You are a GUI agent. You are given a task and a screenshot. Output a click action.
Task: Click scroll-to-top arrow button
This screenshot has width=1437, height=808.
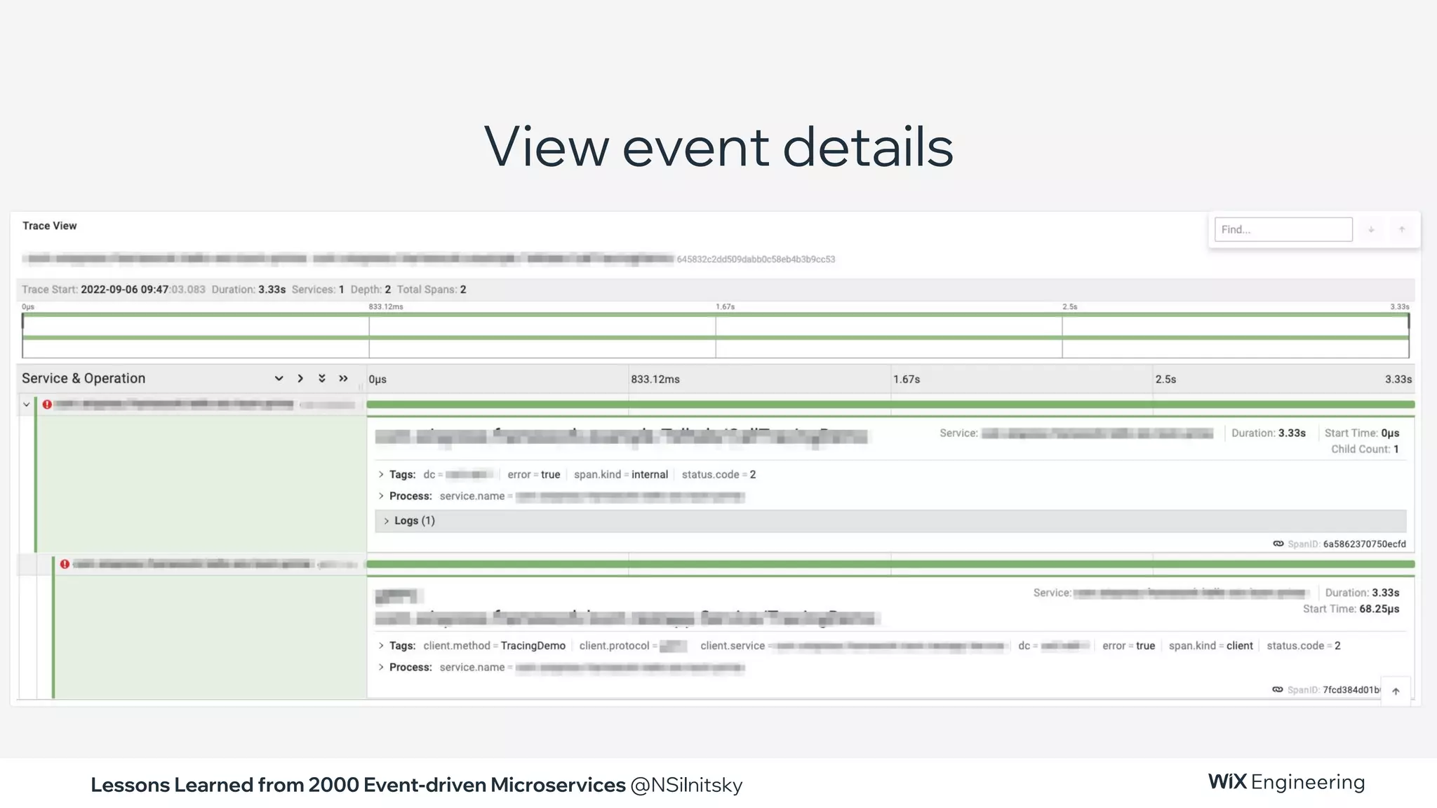[x=1396, y=692]
